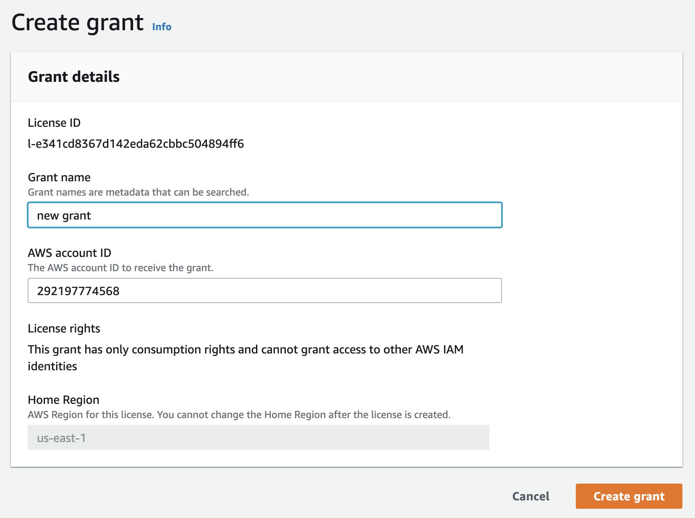Click the Home Region label
This screenshot has width=695, height=518.
63,400
